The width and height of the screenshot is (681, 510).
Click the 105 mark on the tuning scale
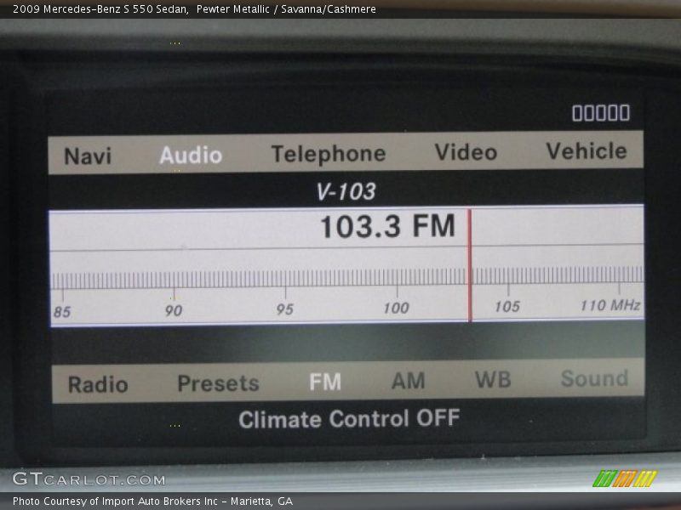click(507, 307)
